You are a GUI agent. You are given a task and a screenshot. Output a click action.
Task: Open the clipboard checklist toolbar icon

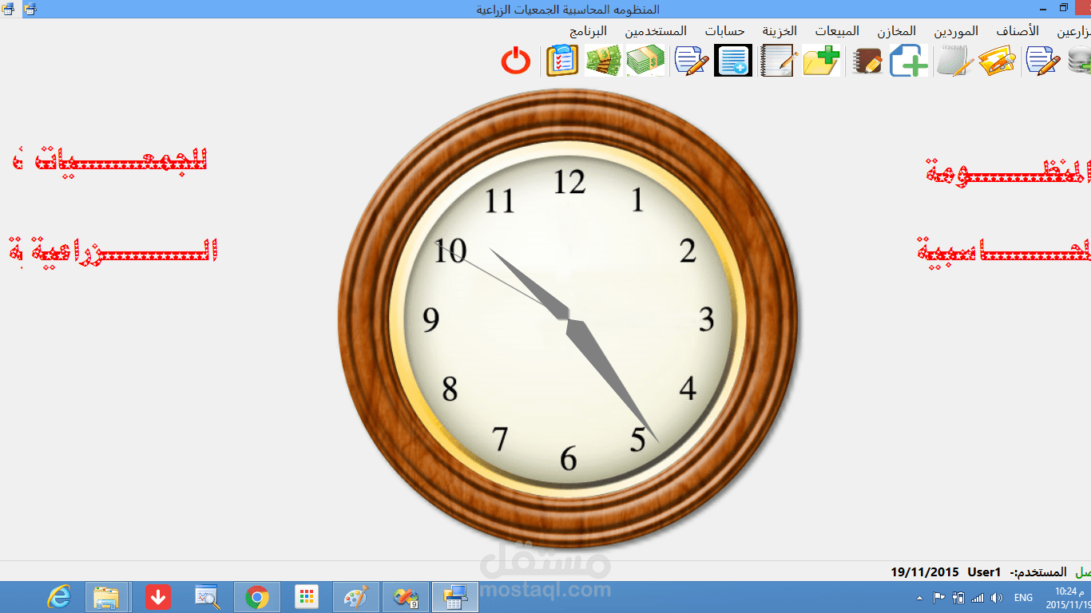pos(562,61)
